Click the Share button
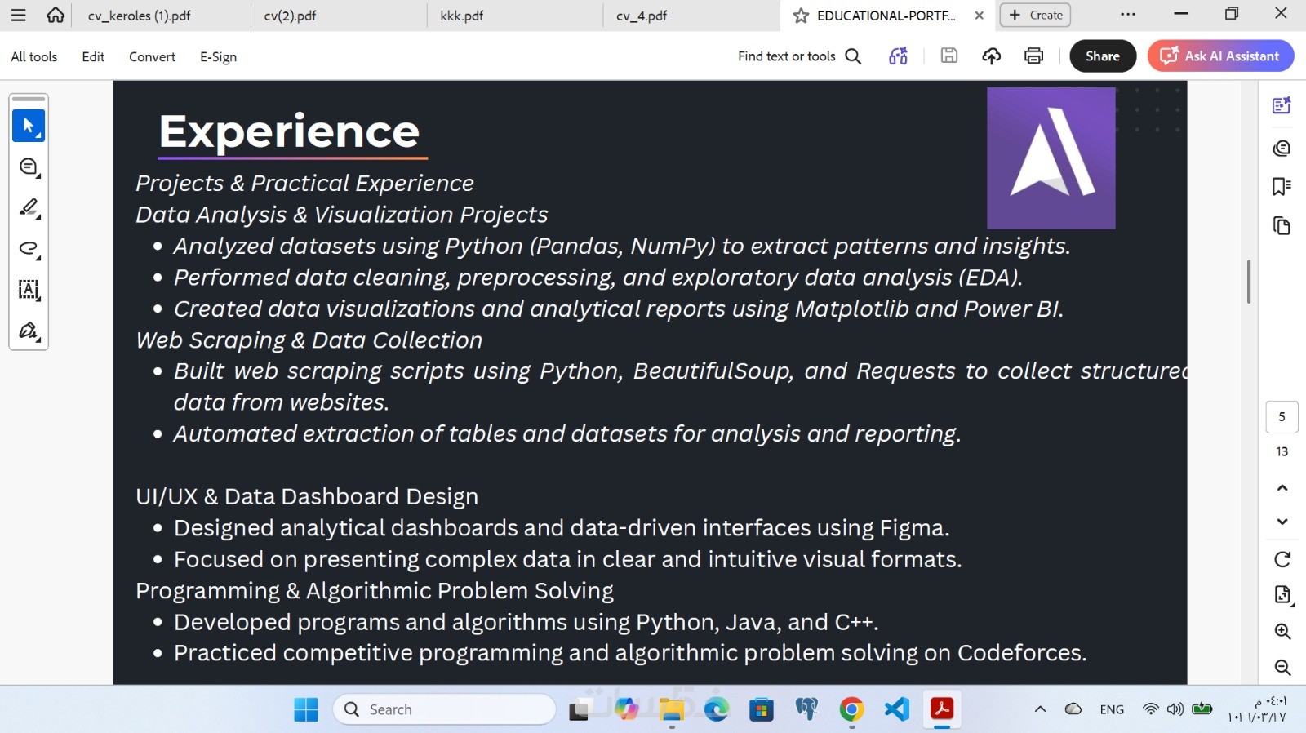This screenshot has height=733, width=1306. click(x=1102, y=56)
